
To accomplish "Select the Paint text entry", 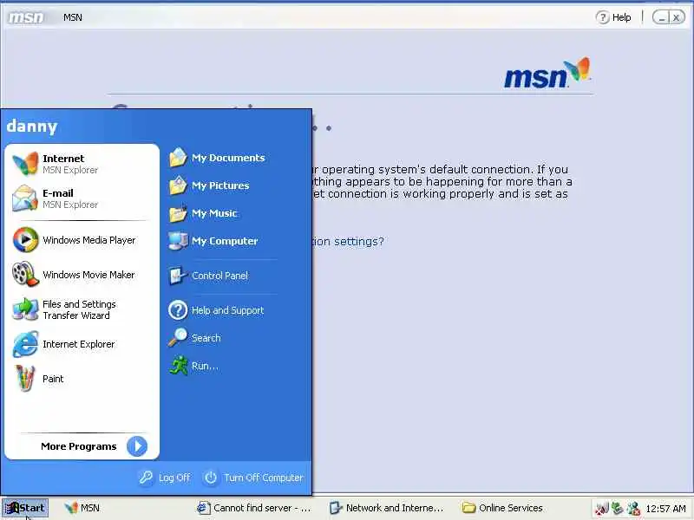I will tap(53, 379).
